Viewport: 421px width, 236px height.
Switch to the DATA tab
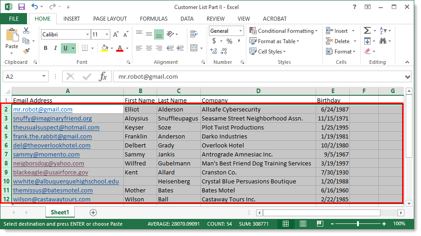tap(187, 19)
